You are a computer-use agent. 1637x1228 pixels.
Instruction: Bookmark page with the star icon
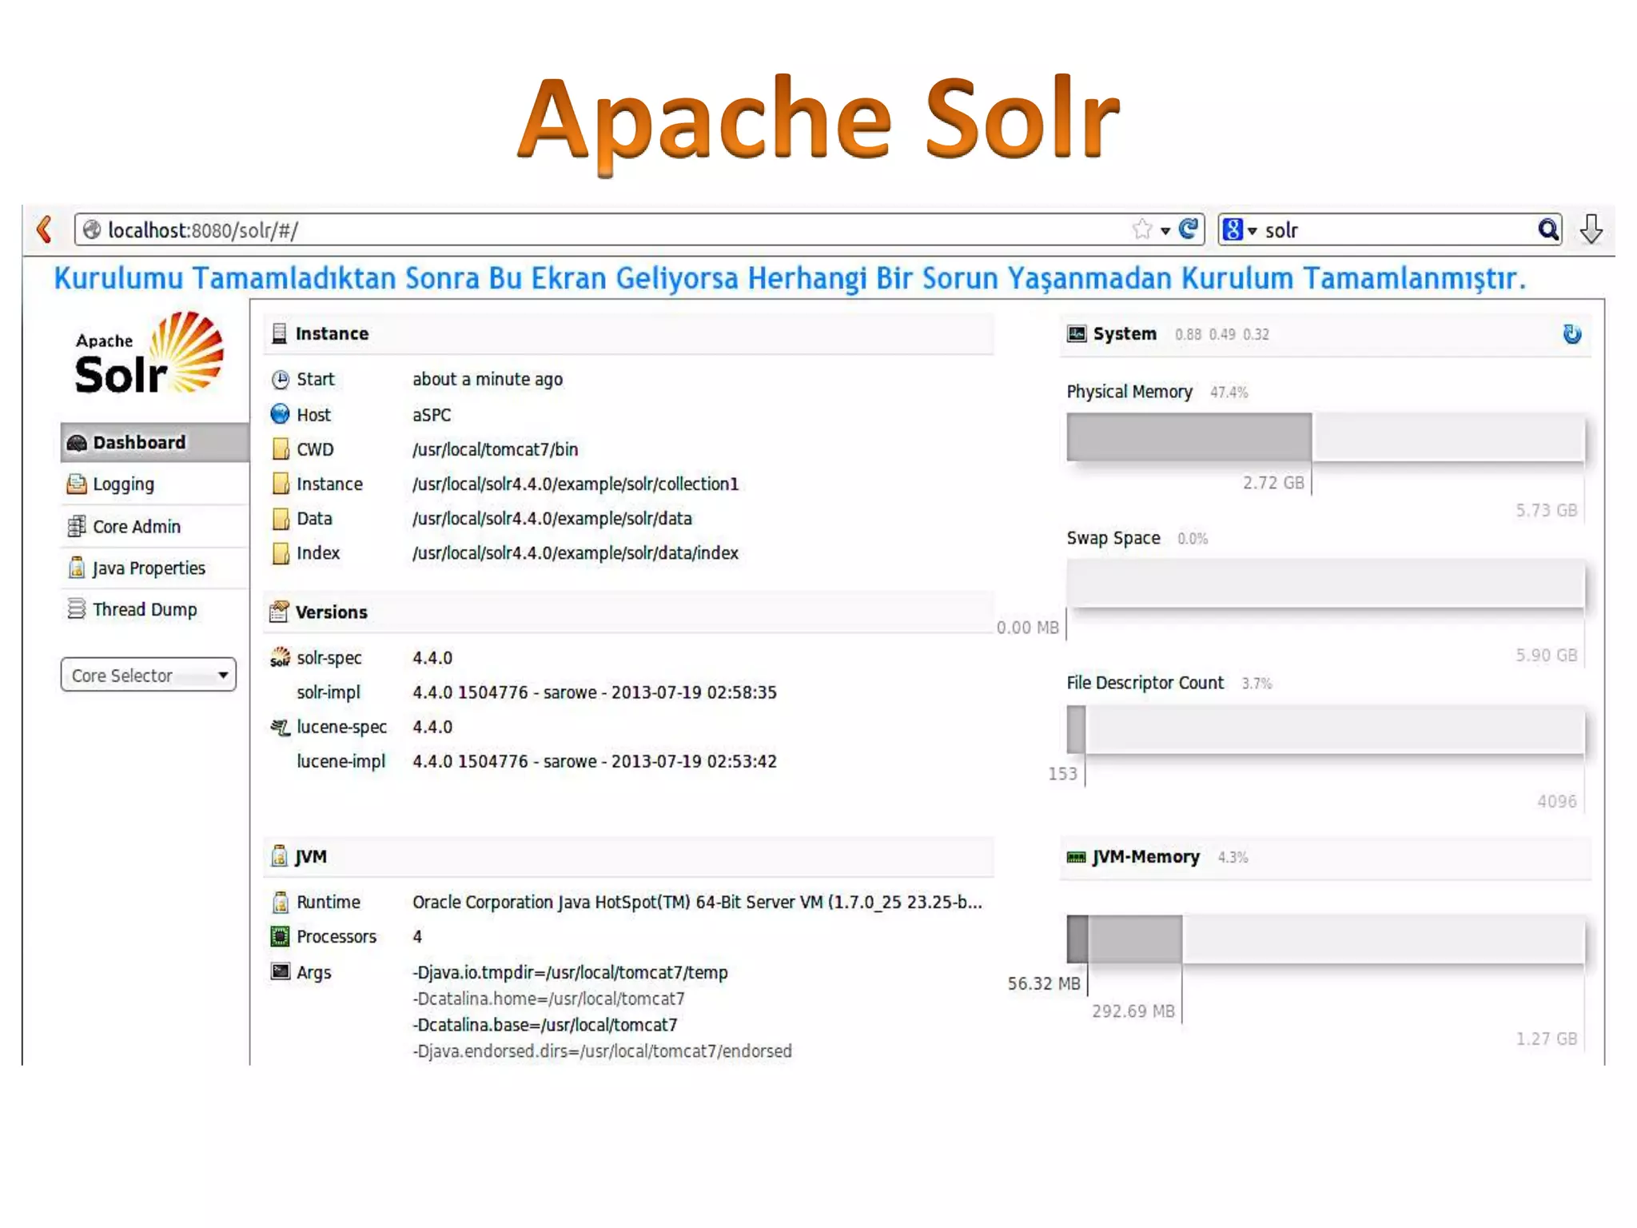[x=1141, y=229]
